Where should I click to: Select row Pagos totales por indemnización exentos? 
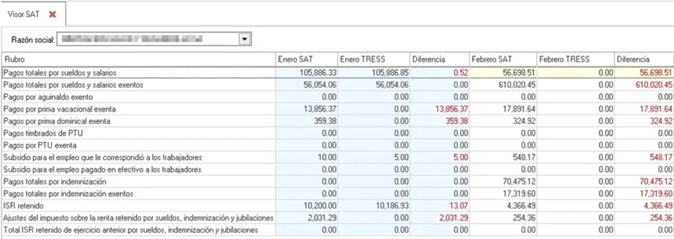337,194
